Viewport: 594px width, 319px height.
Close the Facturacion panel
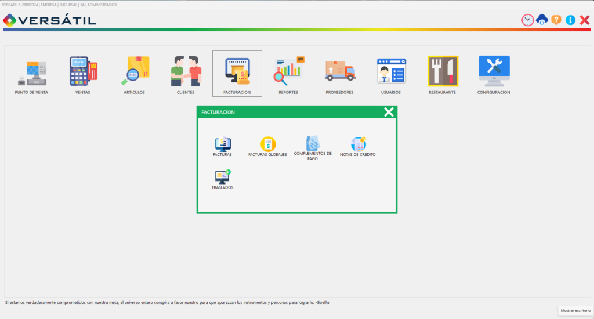[389, 112]
